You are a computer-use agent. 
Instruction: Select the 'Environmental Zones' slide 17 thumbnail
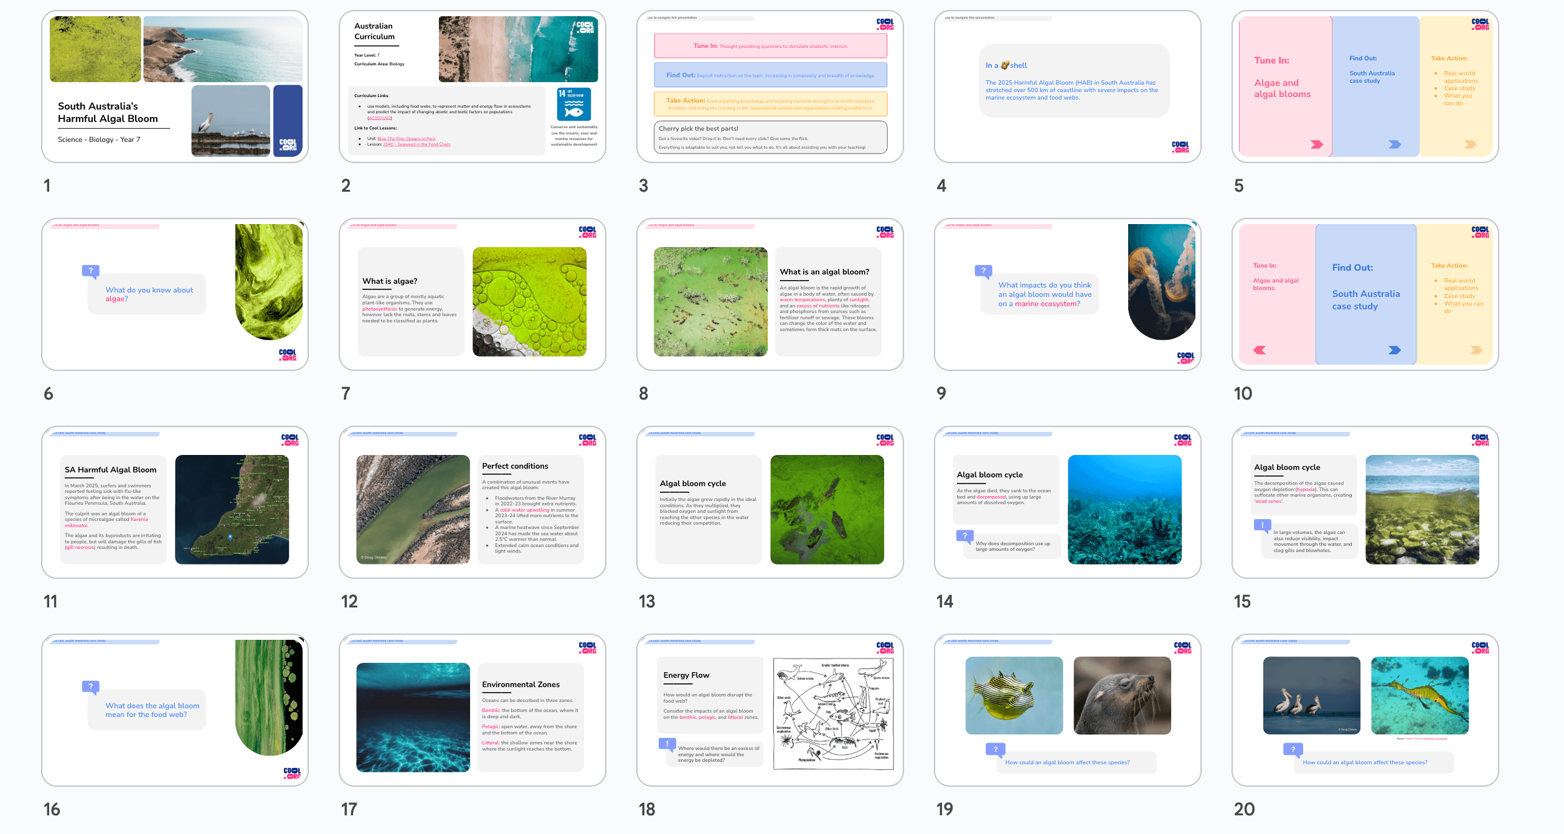click(x=473, y=710)
